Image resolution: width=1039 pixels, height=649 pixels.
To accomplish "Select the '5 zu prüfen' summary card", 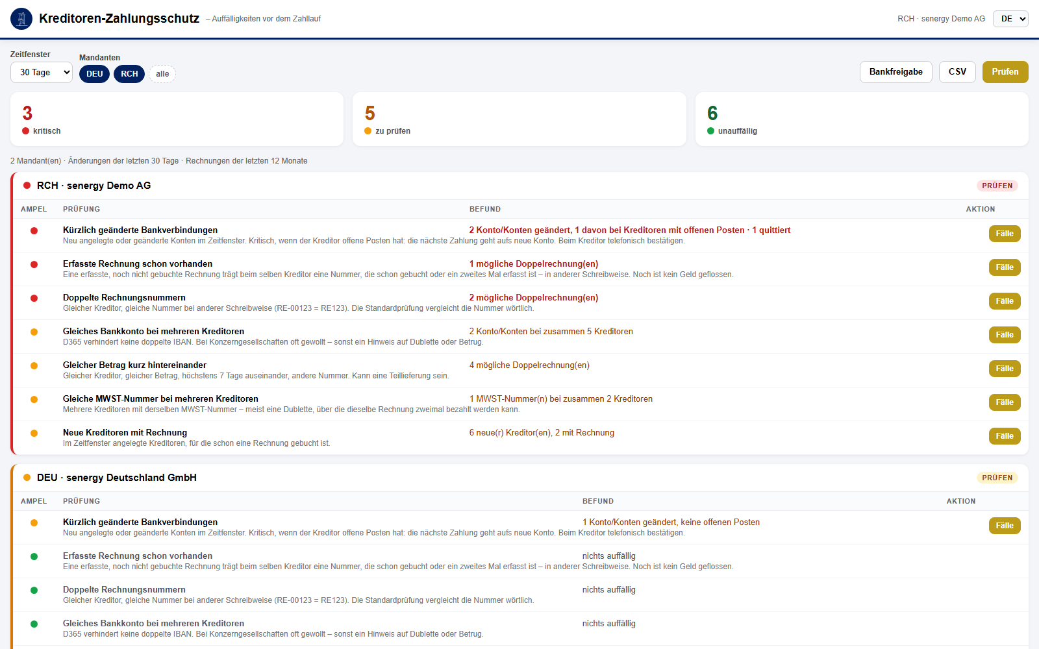I will pos(519,119).
